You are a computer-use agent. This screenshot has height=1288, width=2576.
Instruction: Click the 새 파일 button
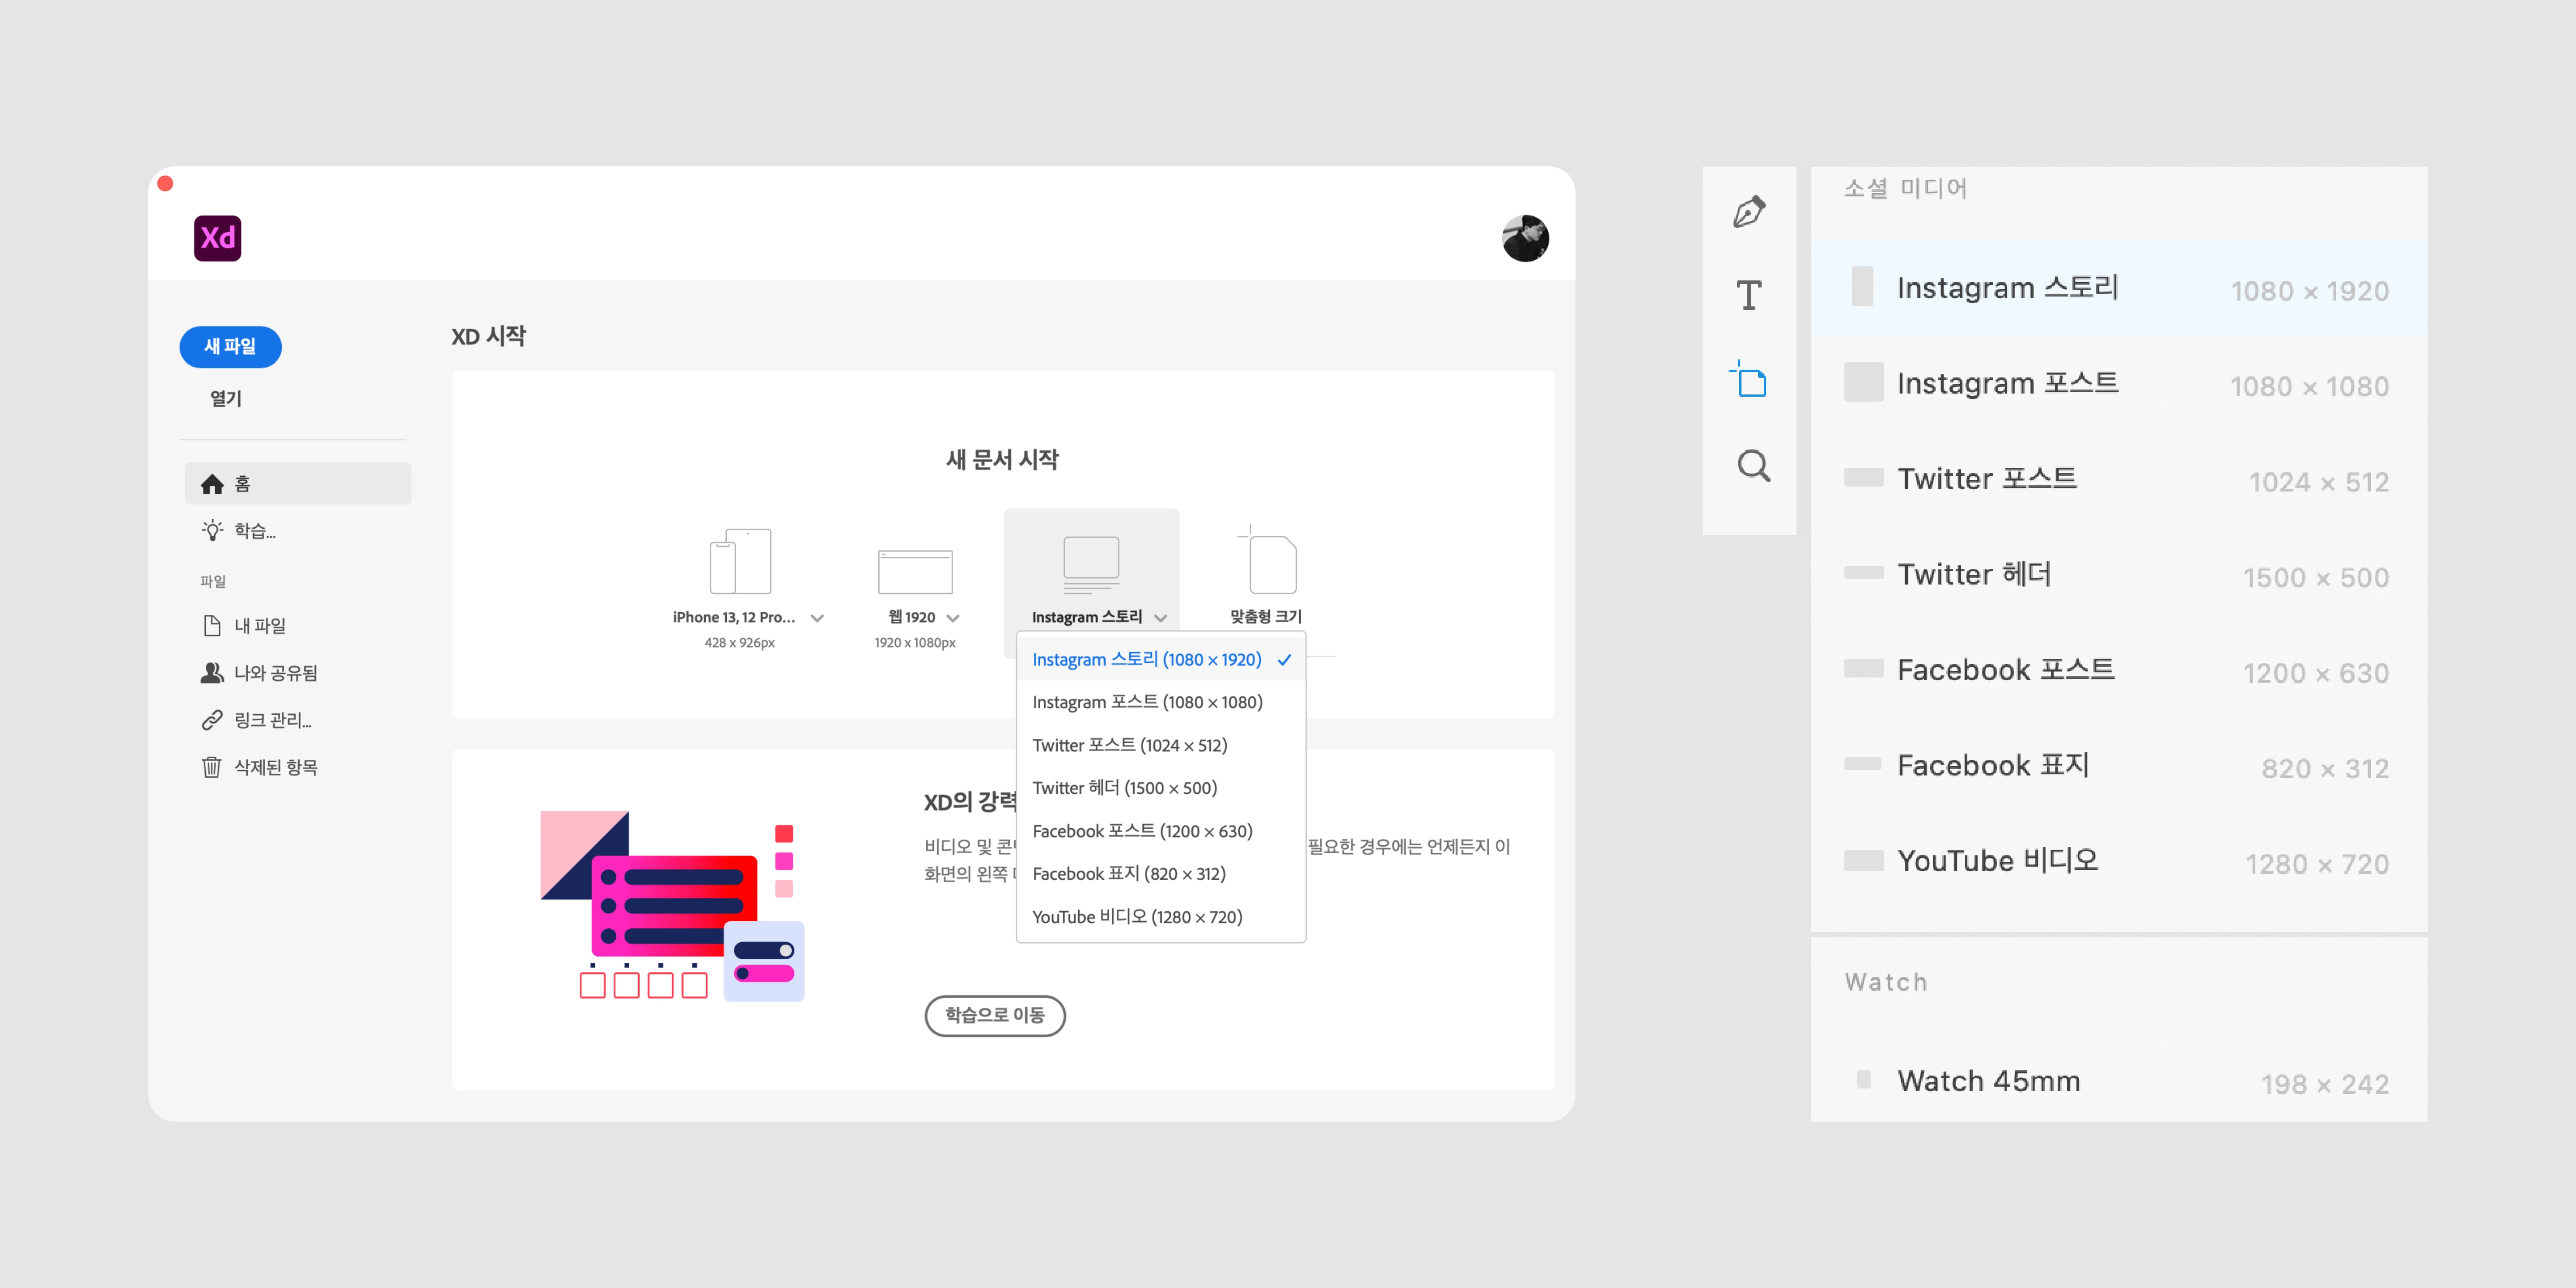tap(230, 346)
